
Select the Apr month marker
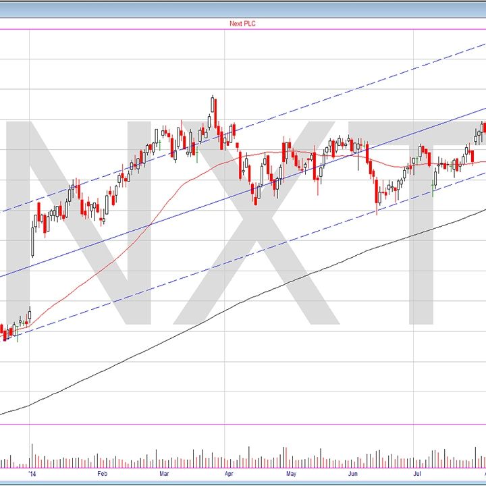228,474
